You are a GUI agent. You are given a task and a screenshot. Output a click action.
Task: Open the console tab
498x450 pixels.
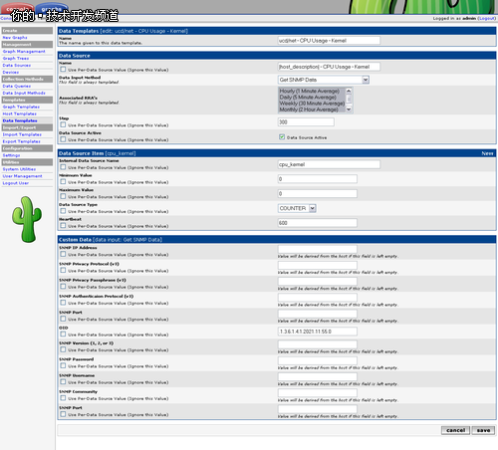17,8
